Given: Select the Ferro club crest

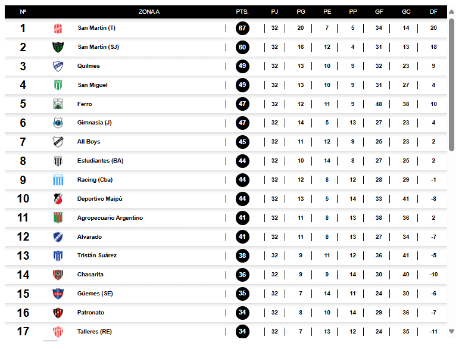Looking at the screenshot, I should (x=58, y=104).
